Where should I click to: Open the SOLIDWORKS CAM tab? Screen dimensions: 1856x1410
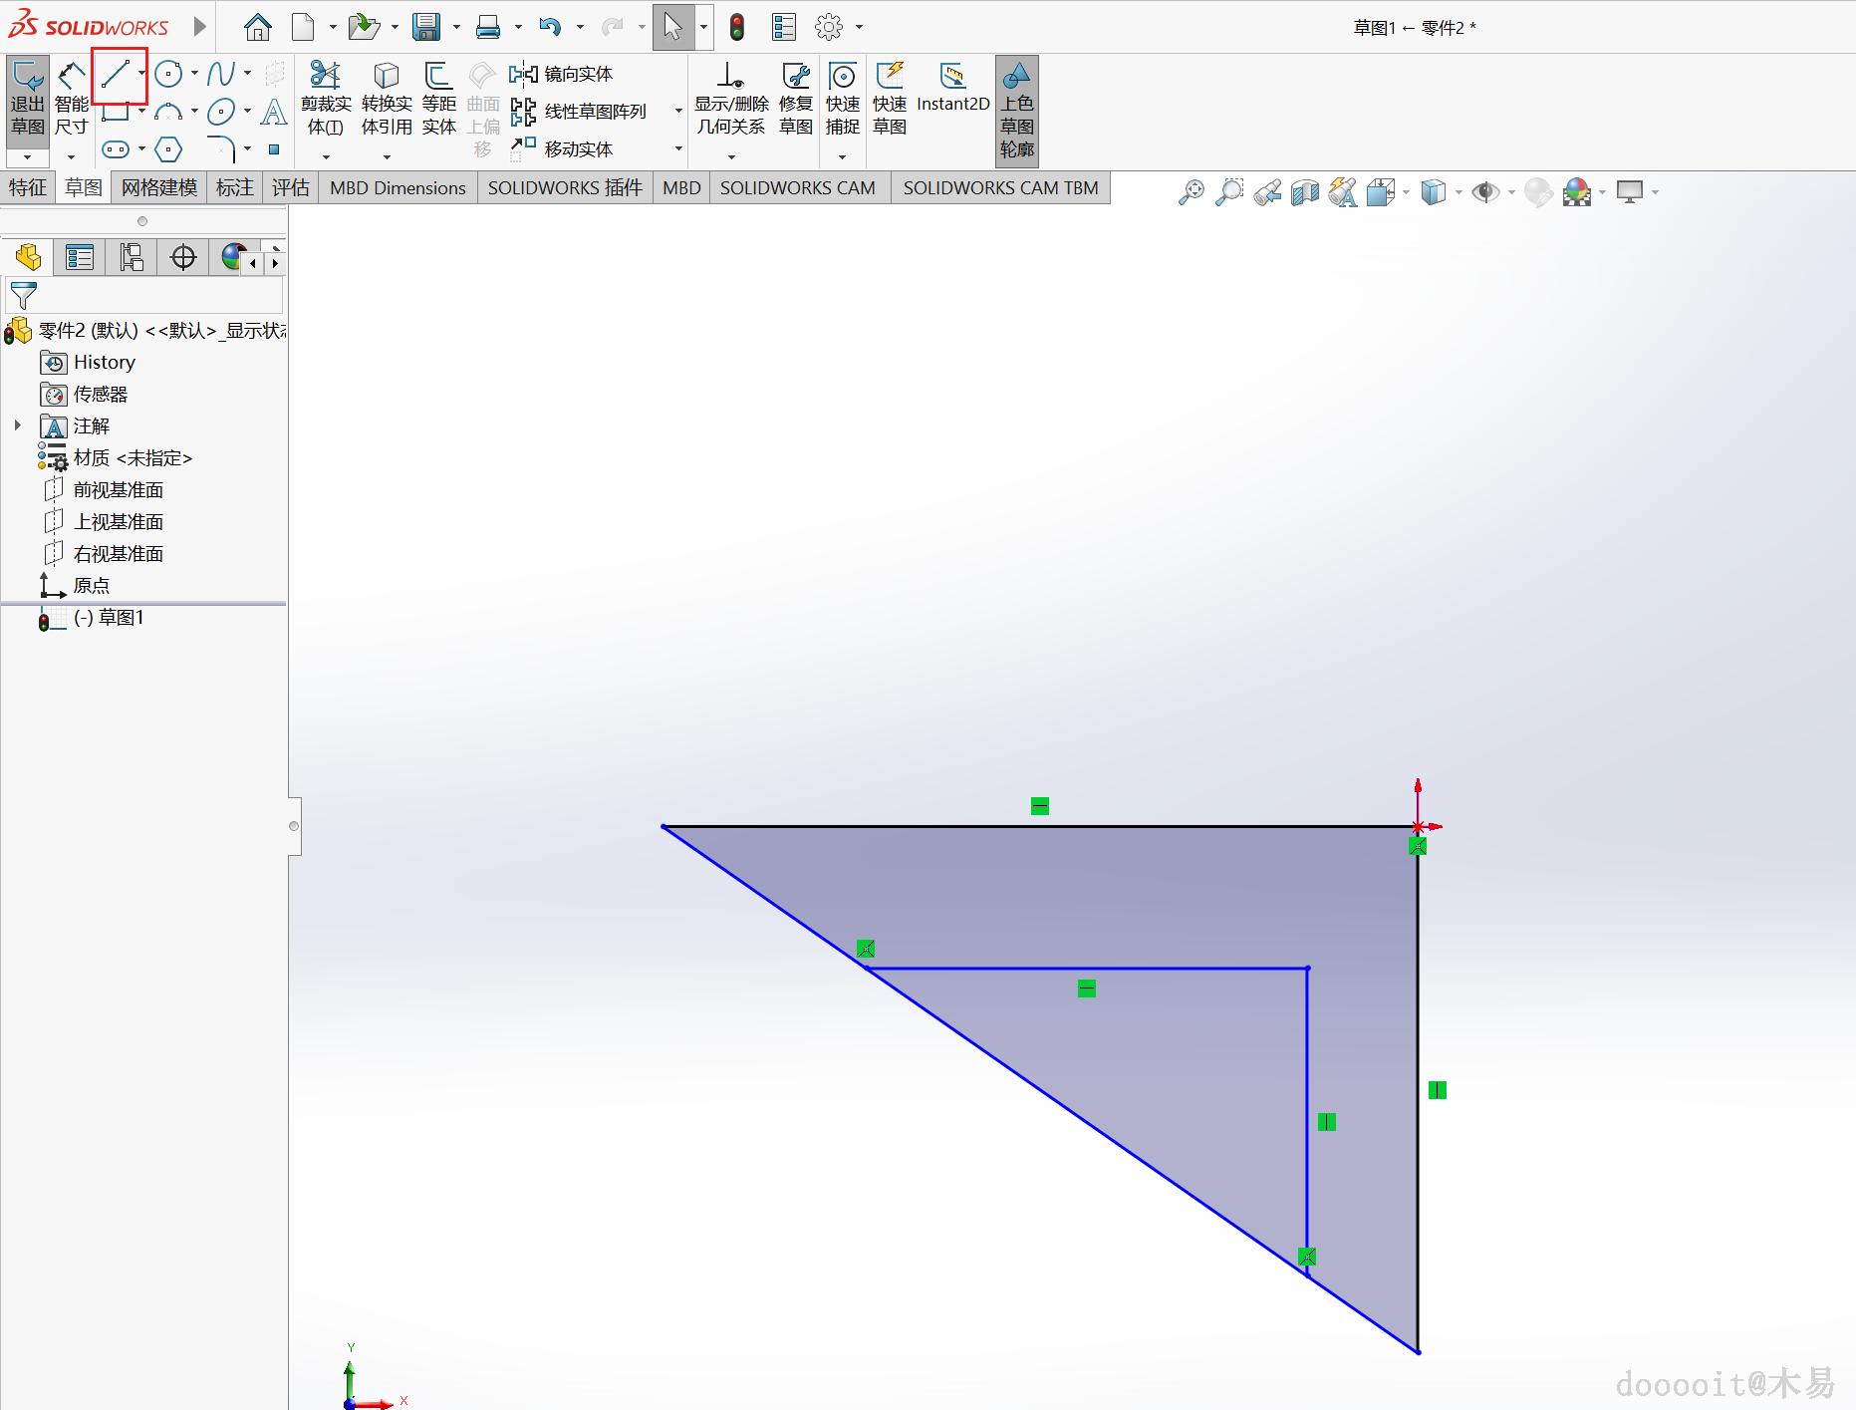(x=797, y=187)
